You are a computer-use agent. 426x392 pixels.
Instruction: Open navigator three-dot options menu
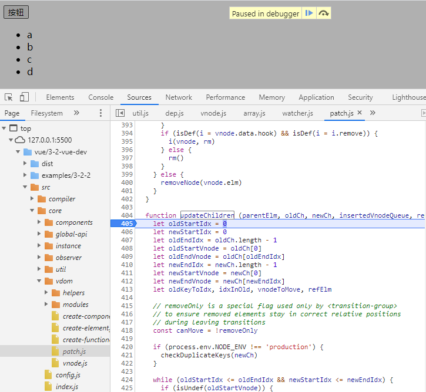(101, 113)
